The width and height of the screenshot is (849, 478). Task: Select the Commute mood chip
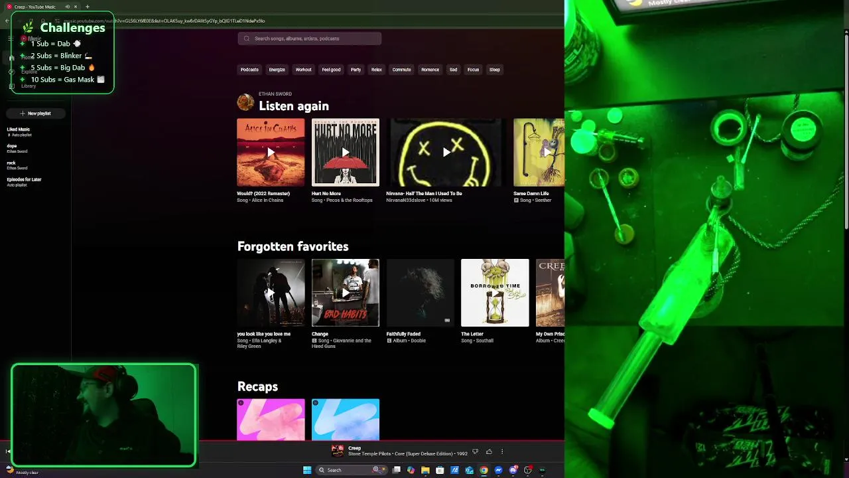coord(401,70)
